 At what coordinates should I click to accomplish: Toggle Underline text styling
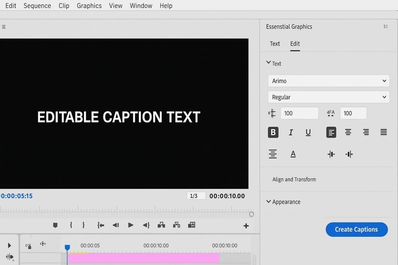[308, 133]
